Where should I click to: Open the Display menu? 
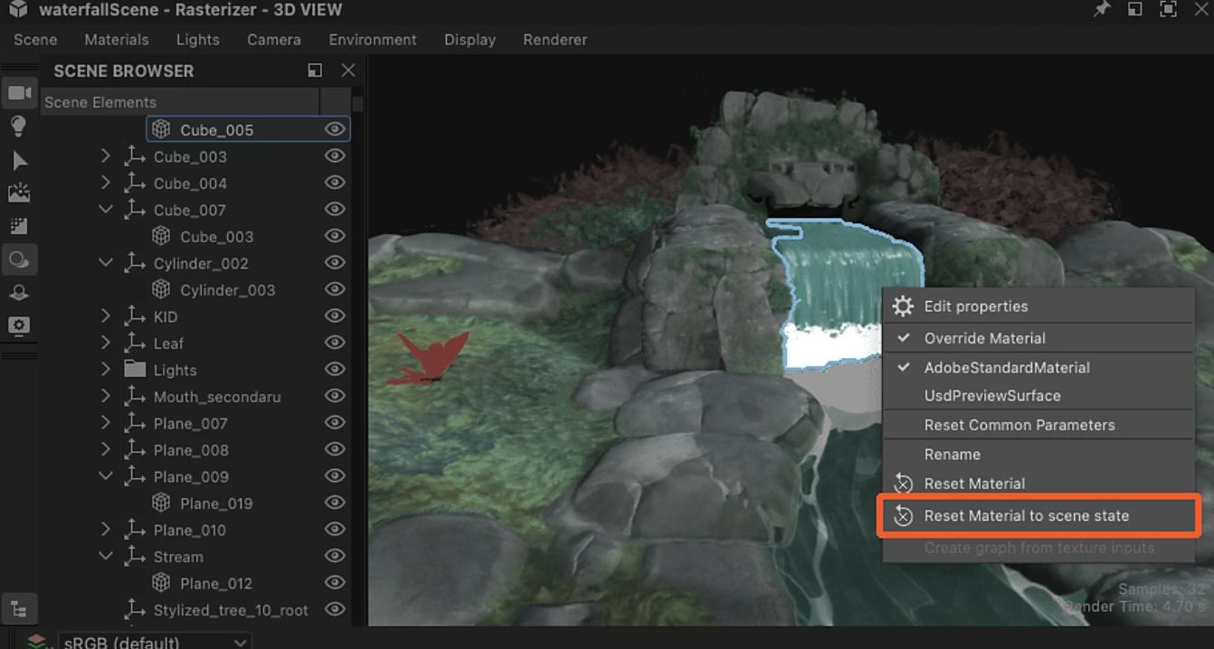click(x=470, y=40)
